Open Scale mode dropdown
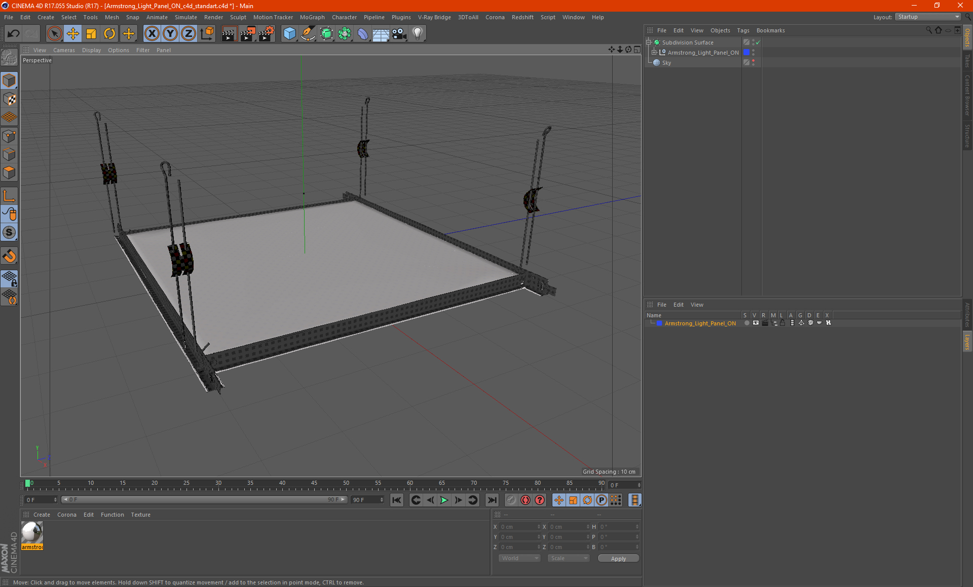 (x=569, y=558)
